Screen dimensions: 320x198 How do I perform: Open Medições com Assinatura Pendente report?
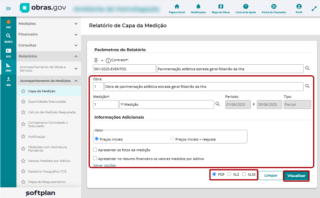pos(48,149)
